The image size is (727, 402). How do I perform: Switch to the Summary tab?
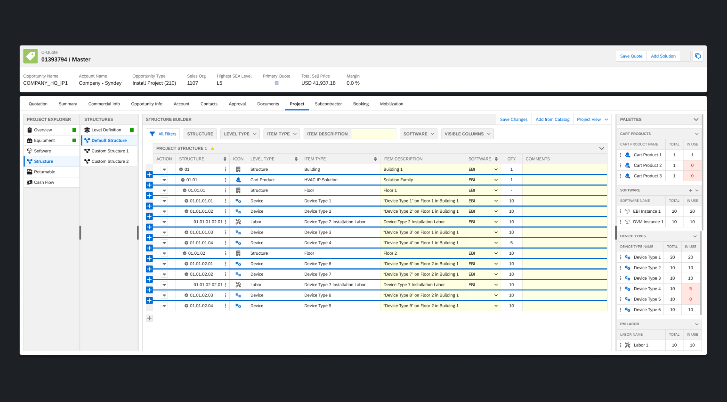[68, 104]
